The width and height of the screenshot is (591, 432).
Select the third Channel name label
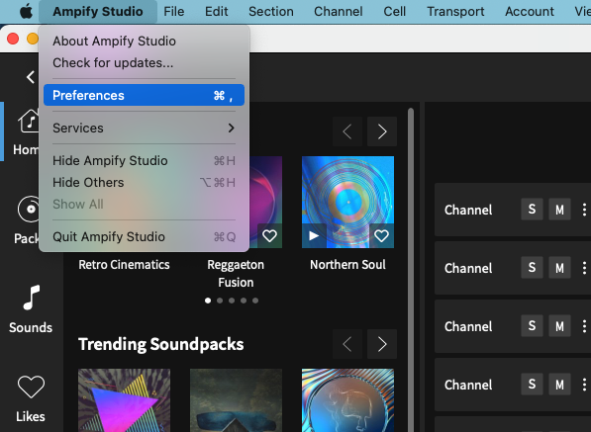click(x=468, y=326)
